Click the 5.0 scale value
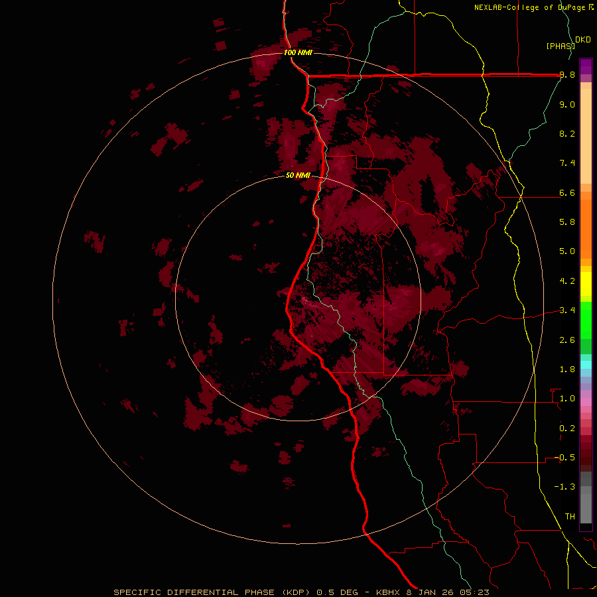Screen dimensions: 597x597 pyautogui.click(x=567, y=251)
